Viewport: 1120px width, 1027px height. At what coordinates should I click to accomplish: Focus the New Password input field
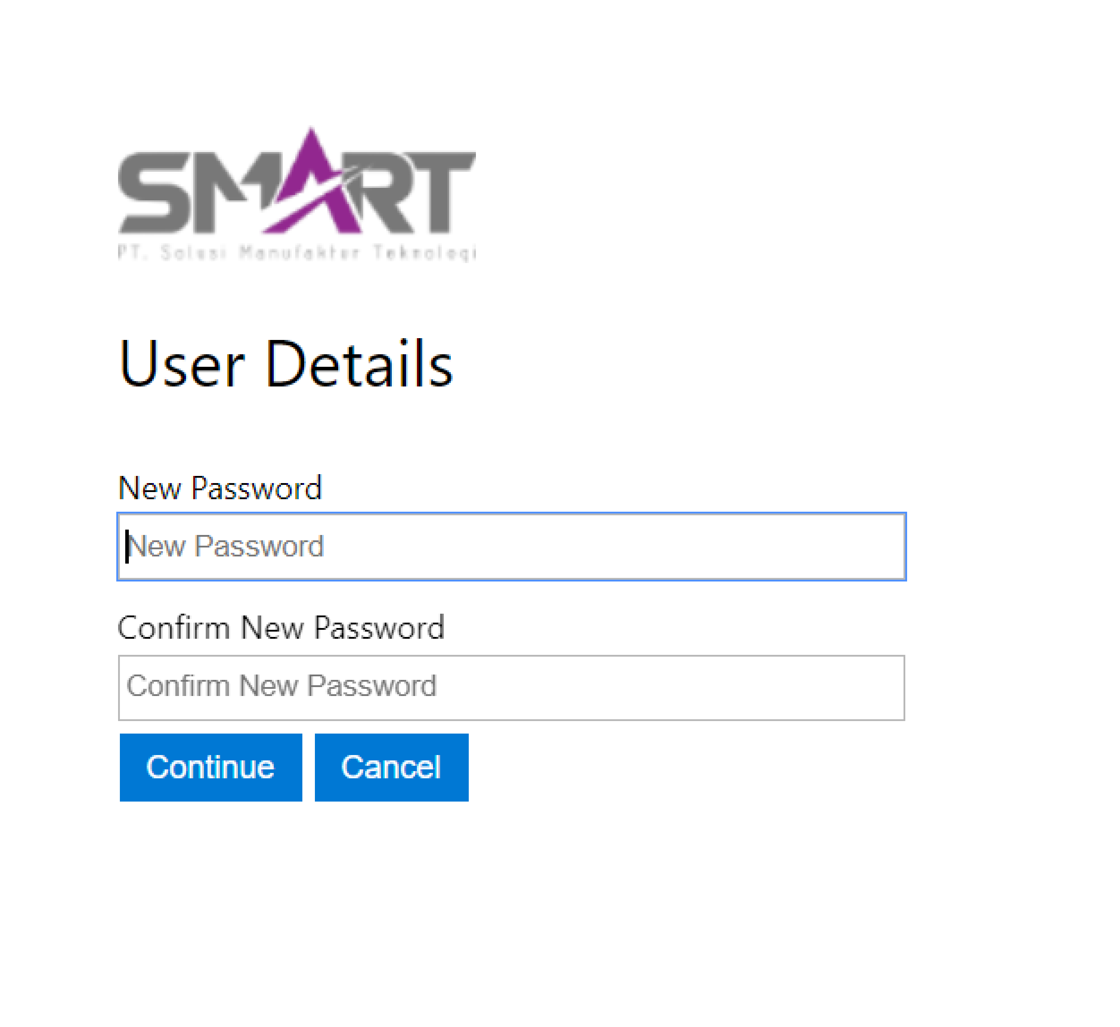[511, 547]
